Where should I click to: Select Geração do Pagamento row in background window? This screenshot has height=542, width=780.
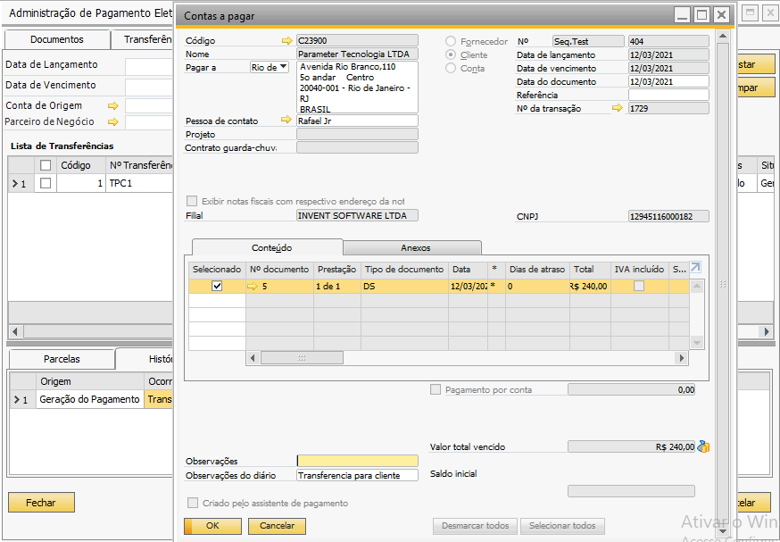click(x=89, y=399)
